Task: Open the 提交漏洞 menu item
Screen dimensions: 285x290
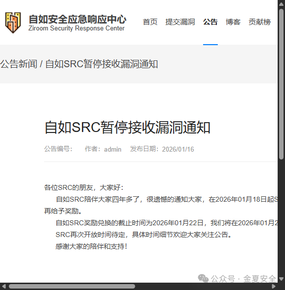Action: click(x=180, y=22)
